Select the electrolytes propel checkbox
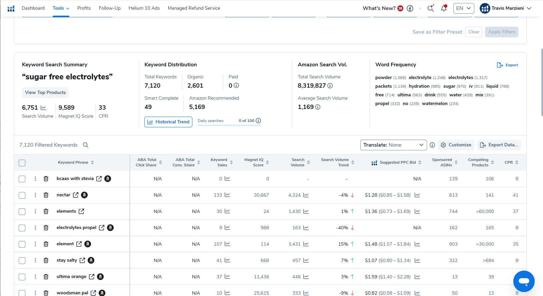Screen dimensions: 543x296 pyautogui.click(x=22, y=228)
